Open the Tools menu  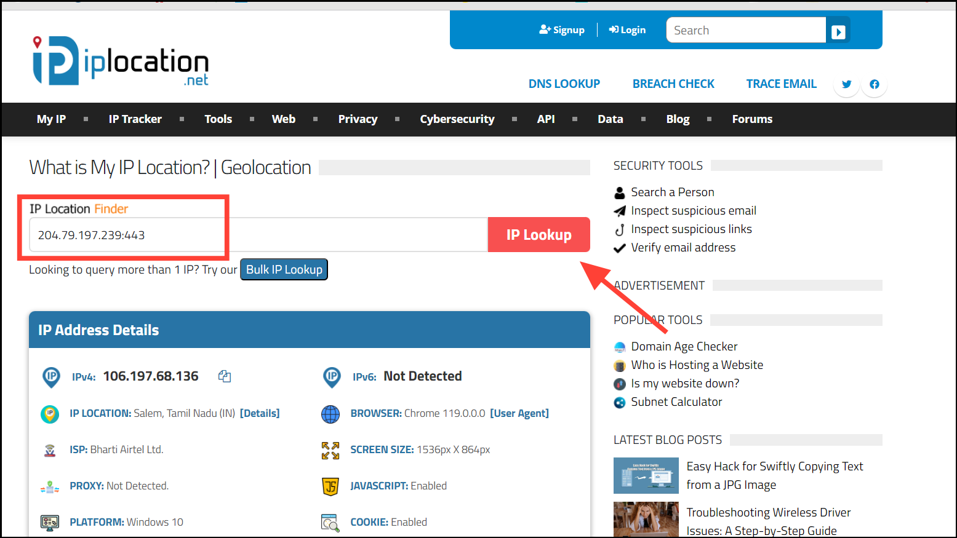tap(218, 119)
